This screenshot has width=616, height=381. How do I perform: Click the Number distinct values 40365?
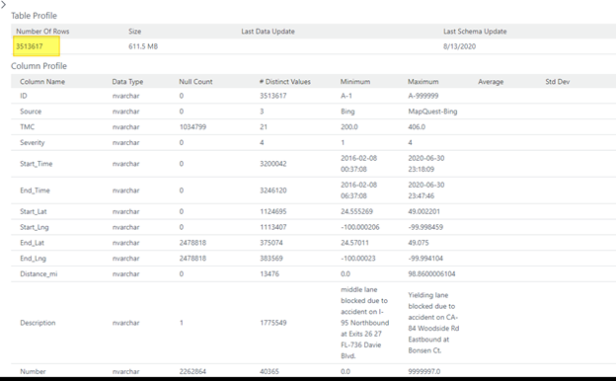pyautogui.click(x=269, y=371)
